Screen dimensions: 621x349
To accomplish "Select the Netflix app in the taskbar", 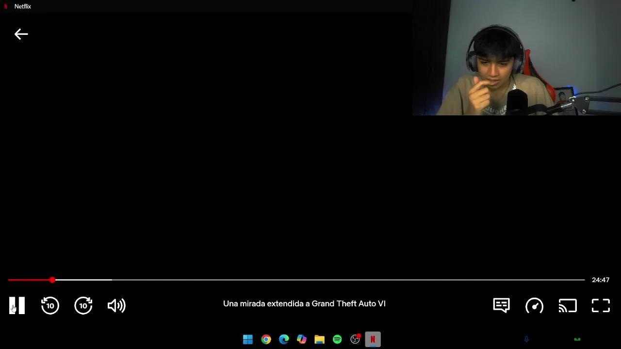I will pos(373,339).
